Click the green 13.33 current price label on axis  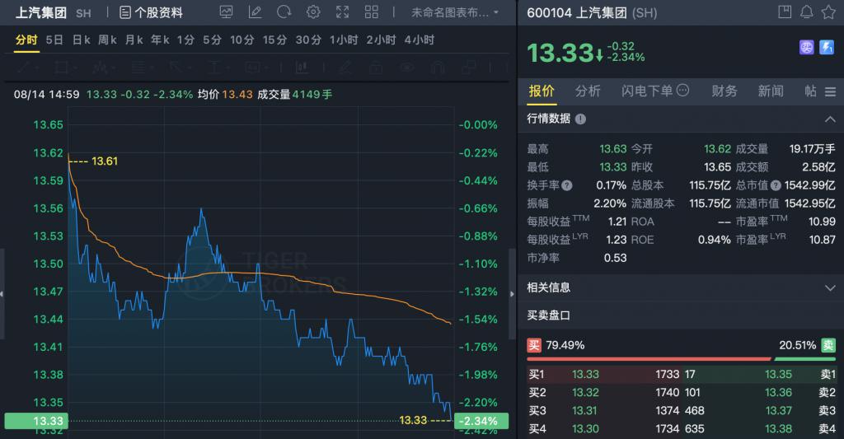[x=36, y=421]
